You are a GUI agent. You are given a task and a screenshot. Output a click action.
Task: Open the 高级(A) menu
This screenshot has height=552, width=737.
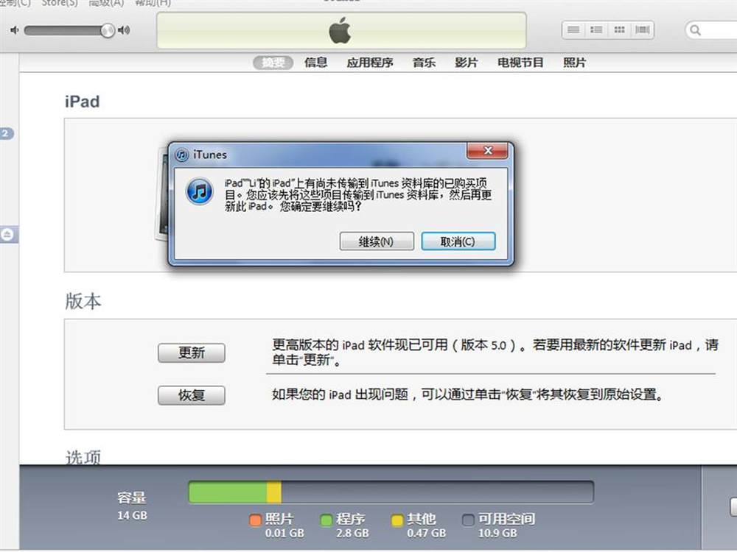click(106, 3)
